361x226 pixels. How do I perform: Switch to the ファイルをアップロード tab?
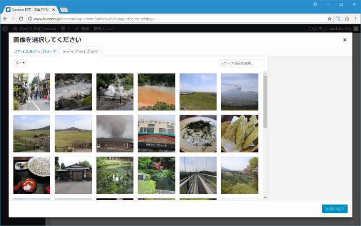click(x=35, y=51)
